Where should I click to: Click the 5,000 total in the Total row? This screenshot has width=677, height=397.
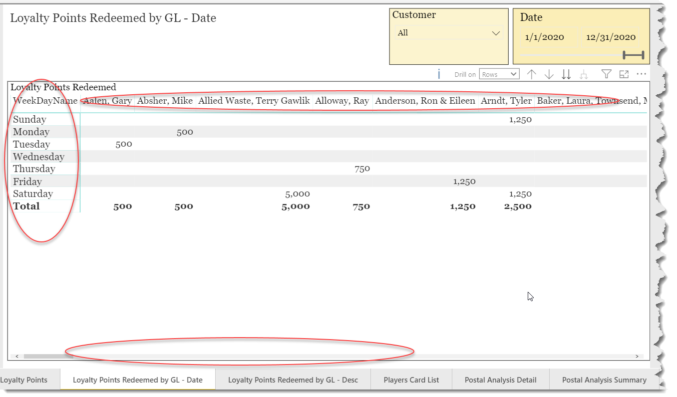tap(296, 206)
